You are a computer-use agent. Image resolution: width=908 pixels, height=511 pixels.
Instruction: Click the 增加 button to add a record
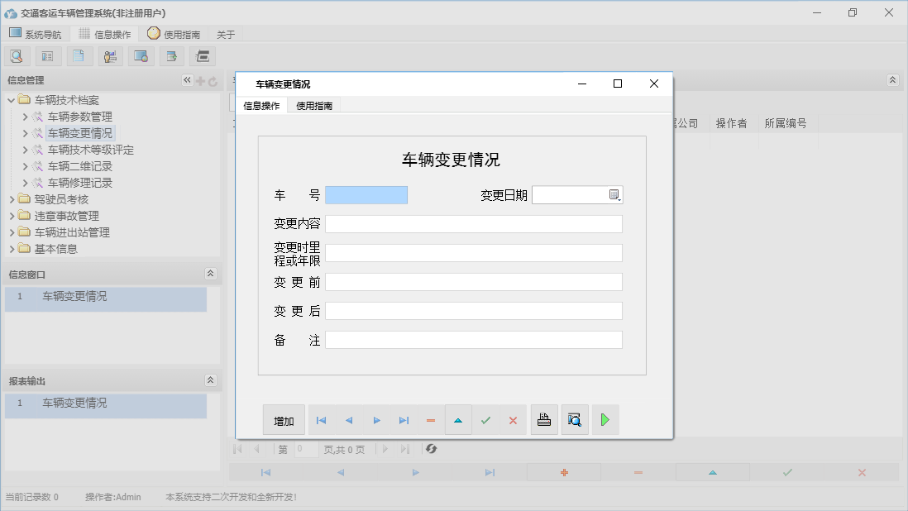(284, 420)
